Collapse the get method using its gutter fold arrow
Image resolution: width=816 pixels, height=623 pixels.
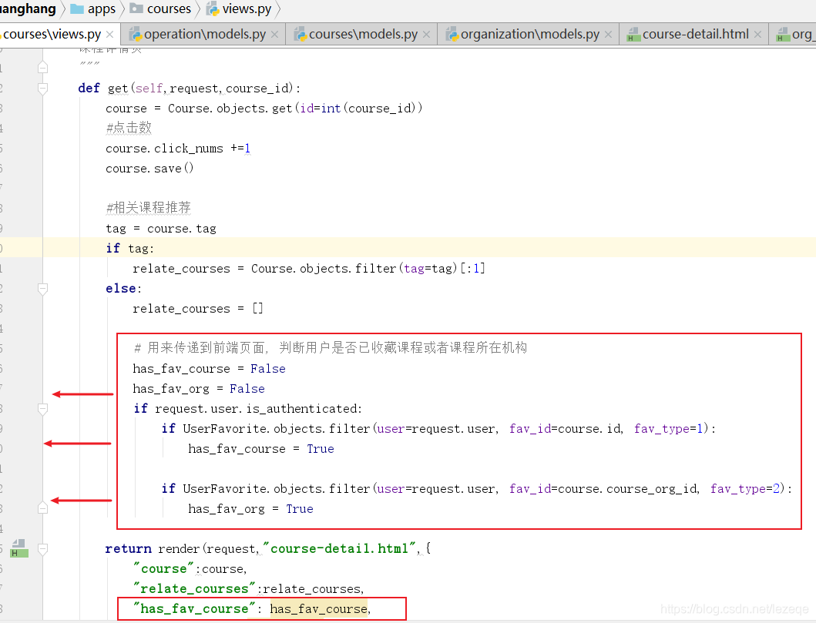[43, 88]
